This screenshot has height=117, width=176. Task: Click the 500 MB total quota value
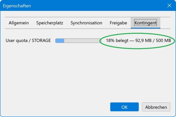click(164, 41)
